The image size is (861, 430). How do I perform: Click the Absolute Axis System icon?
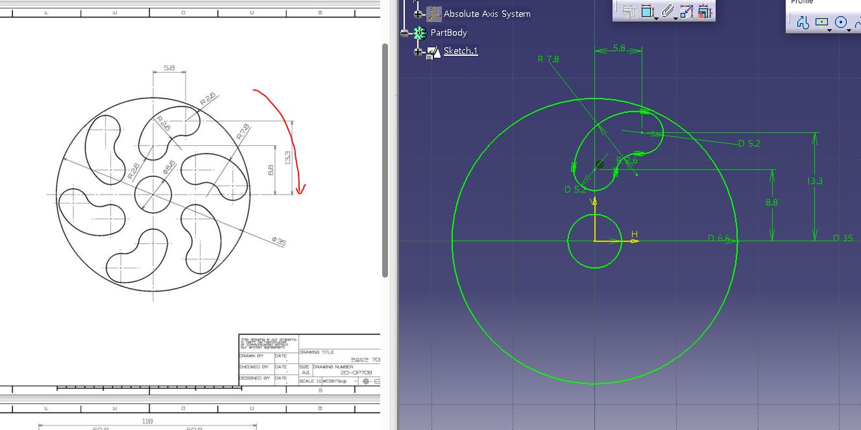434,14
